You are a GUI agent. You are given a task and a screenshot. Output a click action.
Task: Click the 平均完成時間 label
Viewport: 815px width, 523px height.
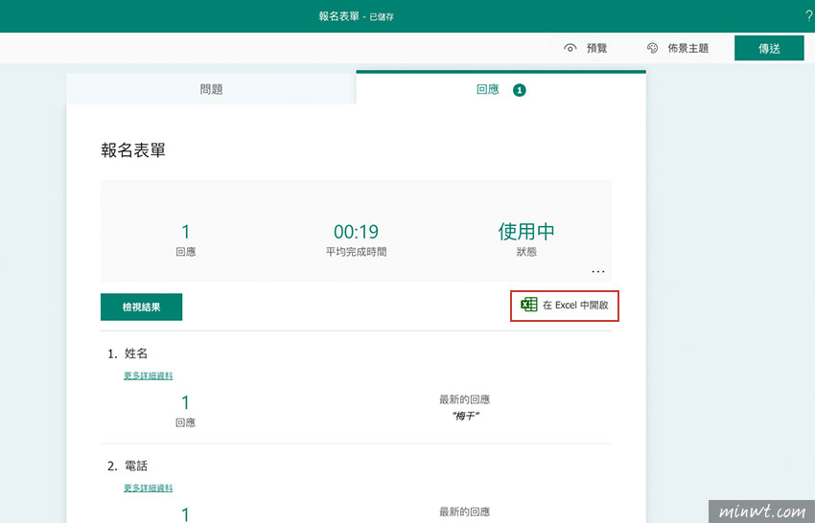coord(356,252)
